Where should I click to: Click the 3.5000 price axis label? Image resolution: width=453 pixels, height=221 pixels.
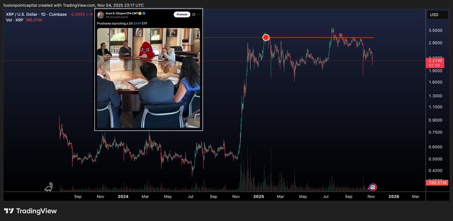(436, 31)
